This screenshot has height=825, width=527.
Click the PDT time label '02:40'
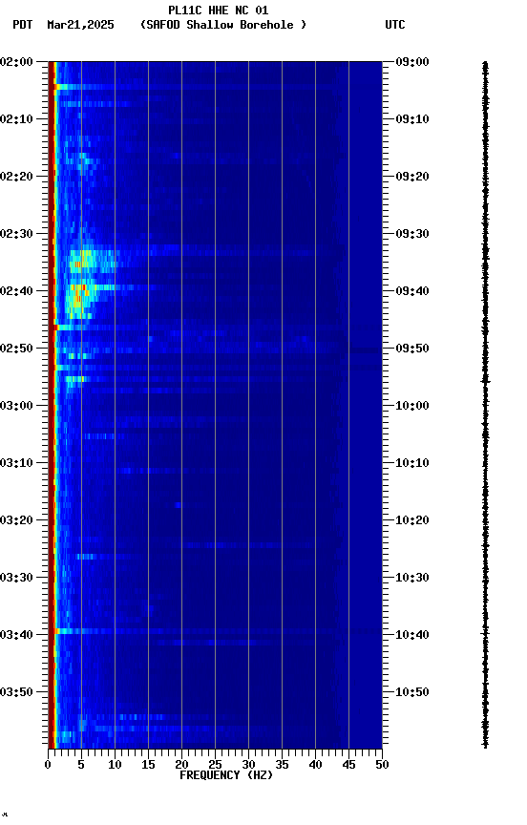(x=16, y=291)
